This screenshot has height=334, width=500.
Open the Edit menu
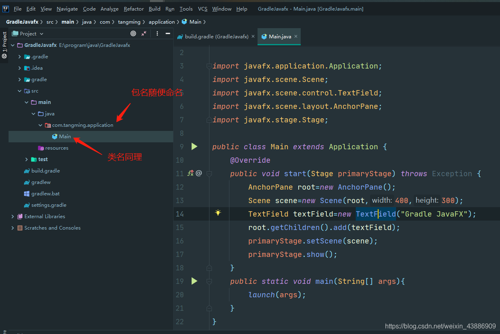(x=31, y=9)
